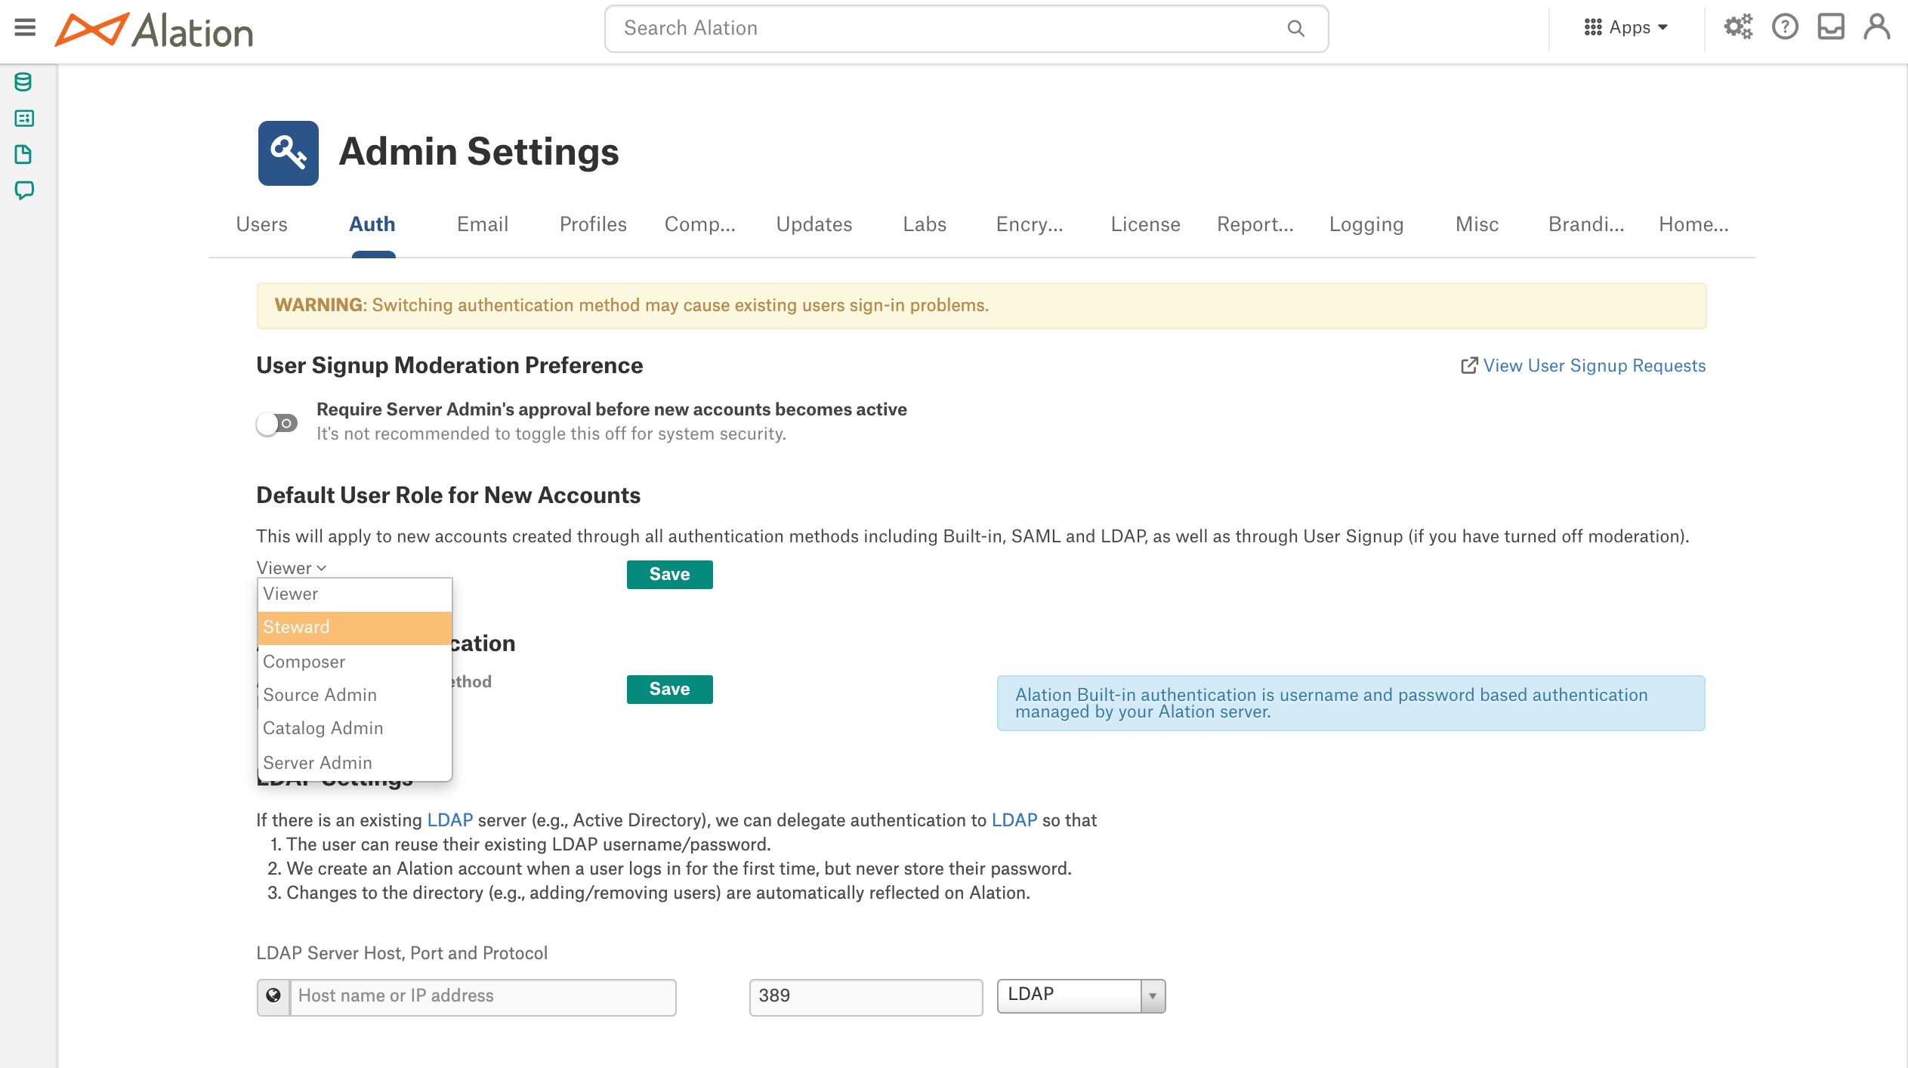Follow the first LDAP link in description
This screenshot has width=1908, height=1068.
[450, 820]
